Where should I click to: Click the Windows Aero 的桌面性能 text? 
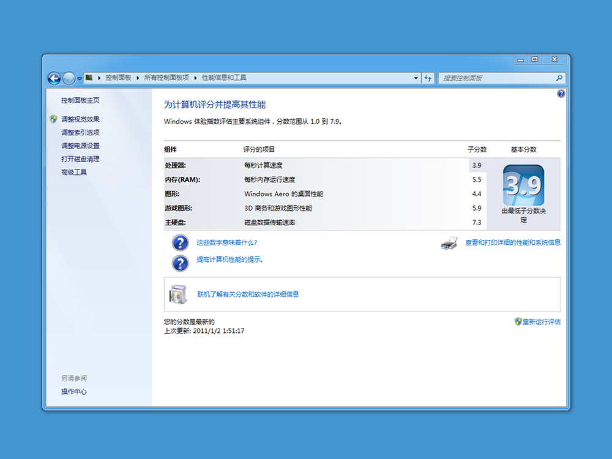click(x=284, y=194)
